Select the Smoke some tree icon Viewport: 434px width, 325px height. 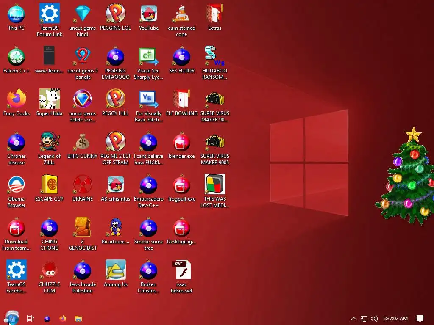click(x=149, y=234)
